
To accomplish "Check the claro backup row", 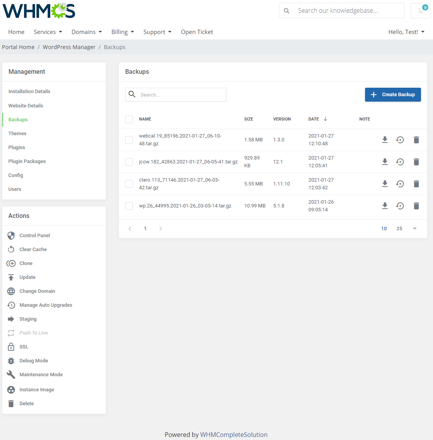I will [129, 184].
